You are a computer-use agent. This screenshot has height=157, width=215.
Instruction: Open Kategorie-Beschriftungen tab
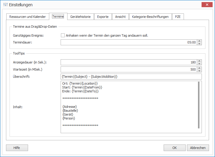pyautogui.click(x=150, y=17)
